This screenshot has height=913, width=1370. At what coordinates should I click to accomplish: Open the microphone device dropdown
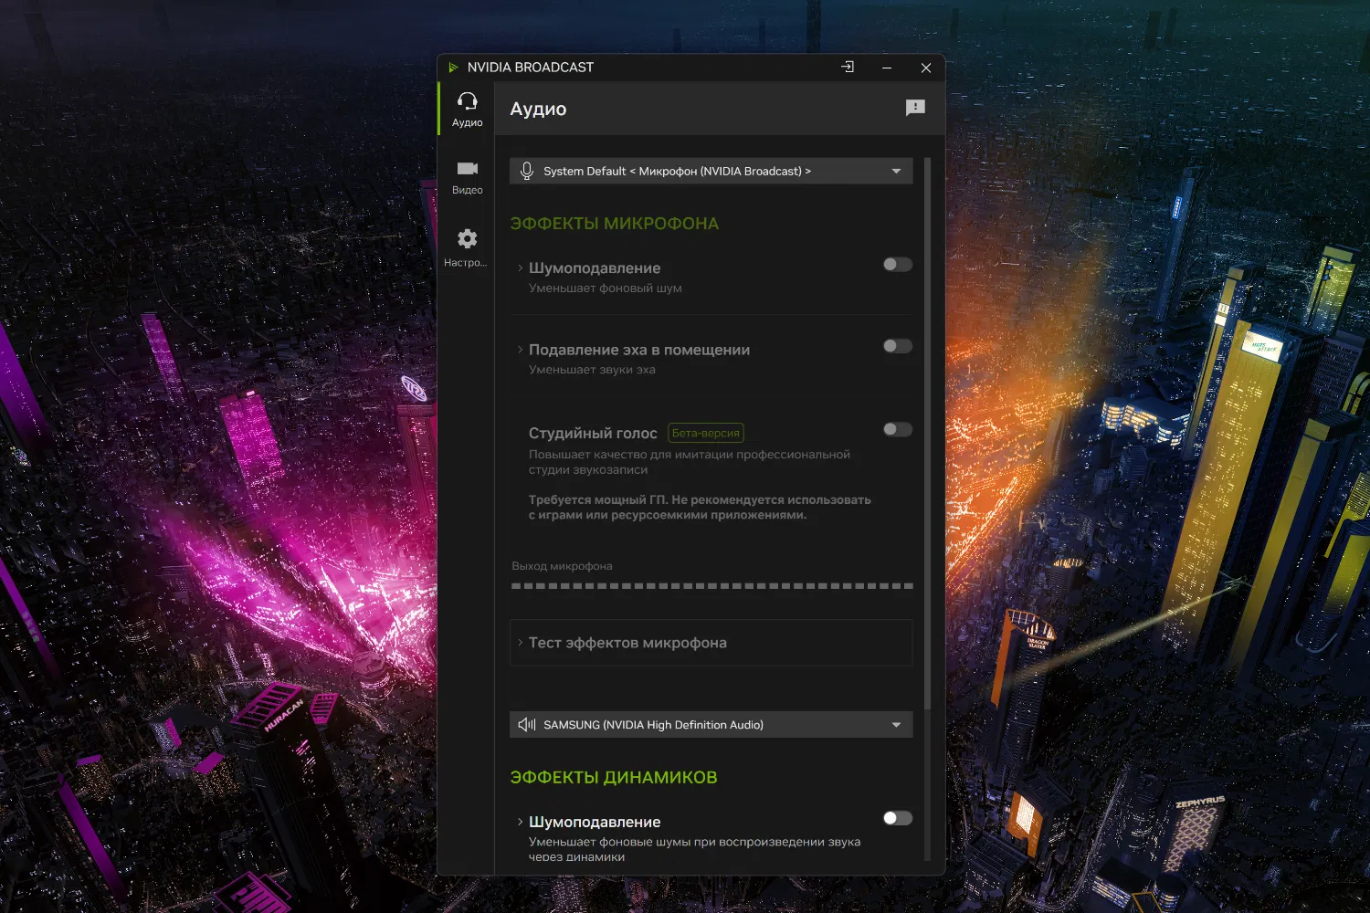click(x=711, y=171)
